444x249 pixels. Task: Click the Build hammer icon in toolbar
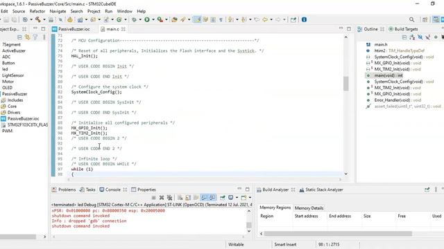[37, 19]
